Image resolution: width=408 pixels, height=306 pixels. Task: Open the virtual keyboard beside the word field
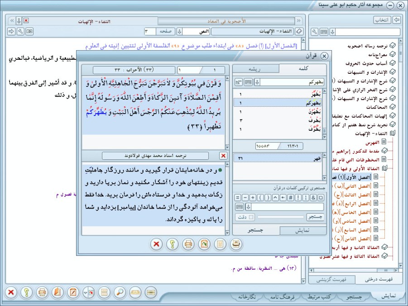coord(248,82)
